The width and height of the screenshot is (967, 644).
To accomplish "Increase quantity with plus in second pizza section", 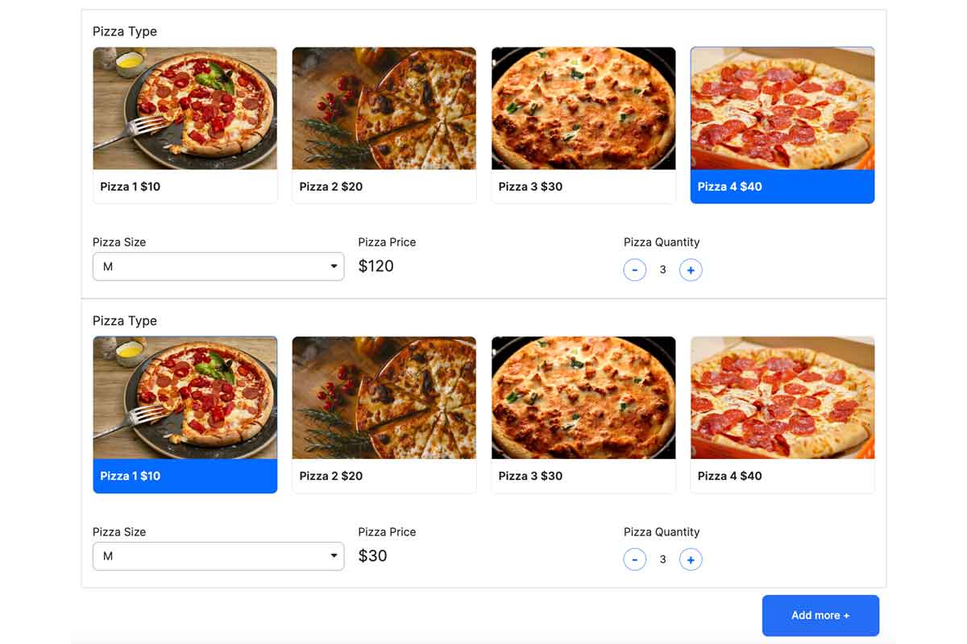I will 691,559.
